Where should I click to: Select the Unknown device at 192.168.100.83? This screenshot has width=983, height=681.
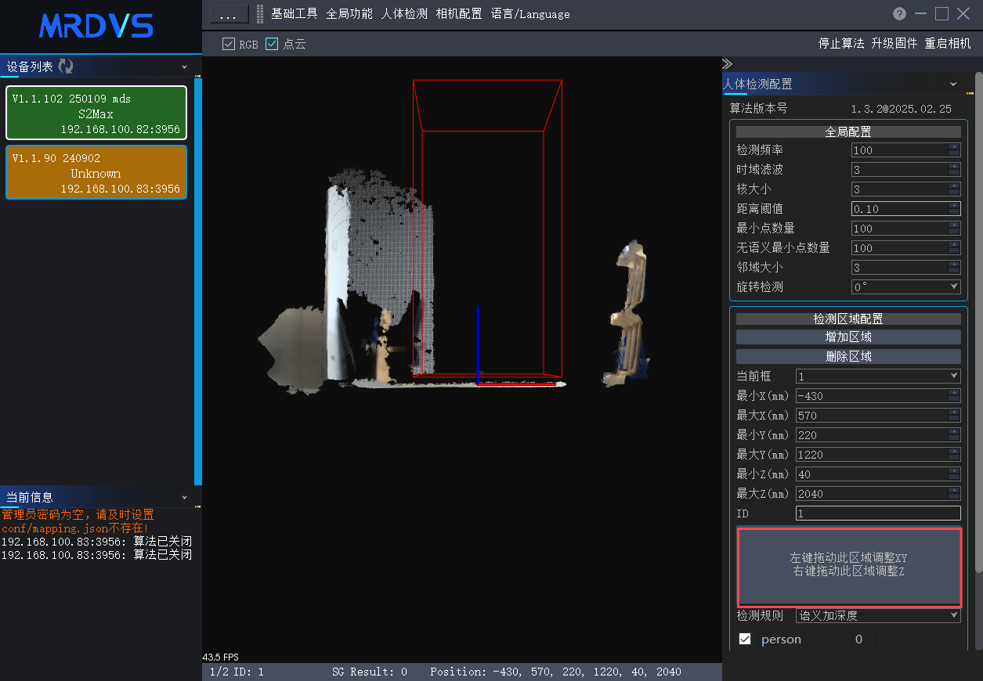(x=96, y=172)
